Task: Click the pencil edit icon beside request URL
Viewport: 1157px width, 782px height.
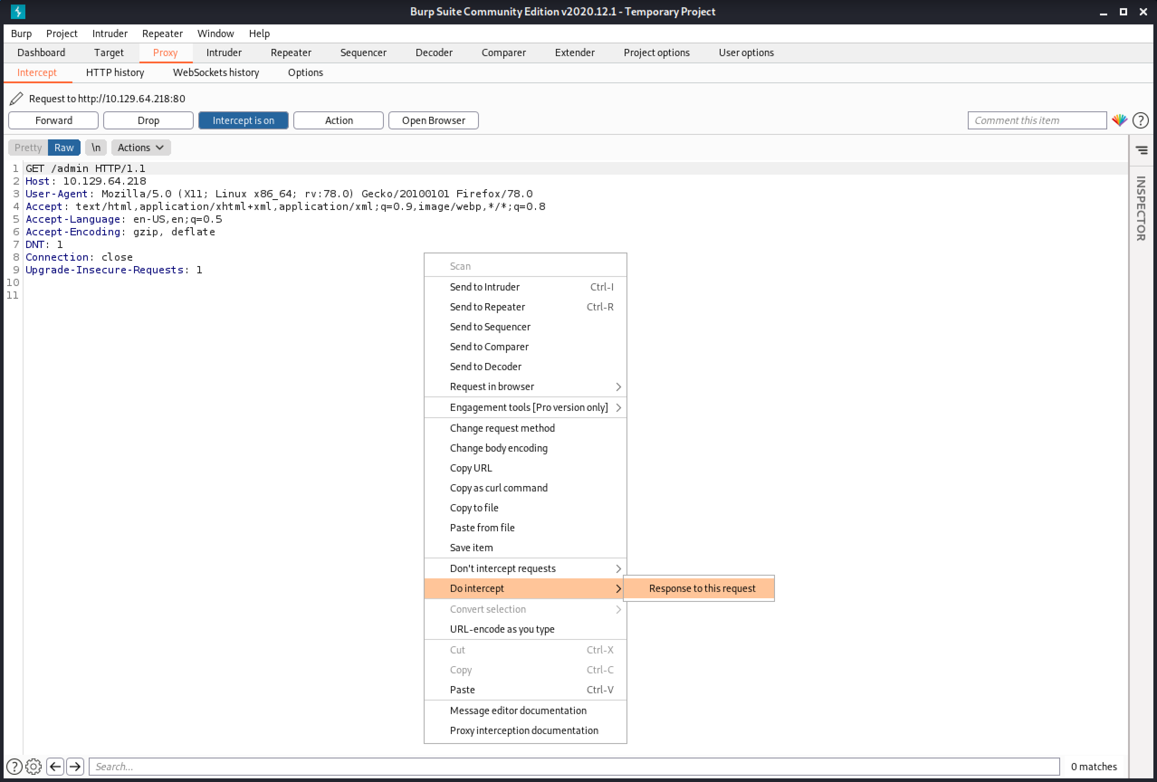Action: pyautogui.click(x=16, y=99)
